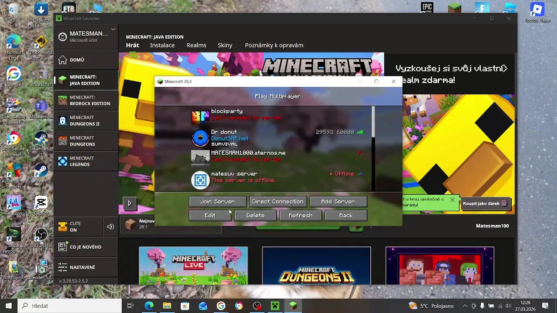The image size is (557, 313).
Task: Open File Explorer from taskbar
Action: 167,306
